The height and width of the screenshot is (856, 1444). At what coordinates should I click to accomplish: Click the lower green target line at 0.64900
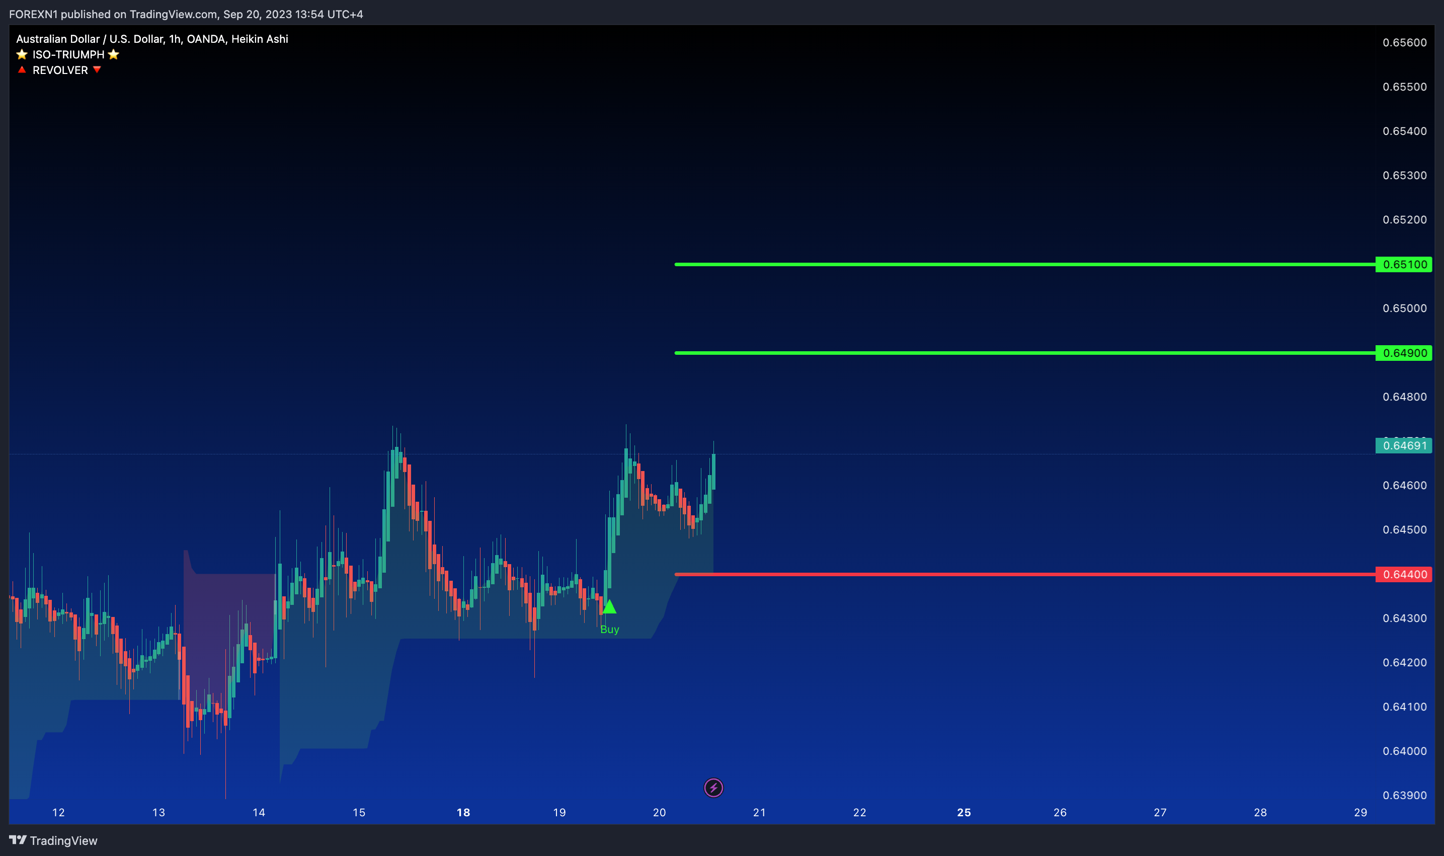(1025, 353)
